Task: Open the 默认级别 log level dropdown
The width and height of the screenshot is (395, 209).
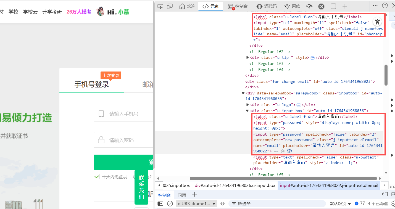Action: coord(340,203)
